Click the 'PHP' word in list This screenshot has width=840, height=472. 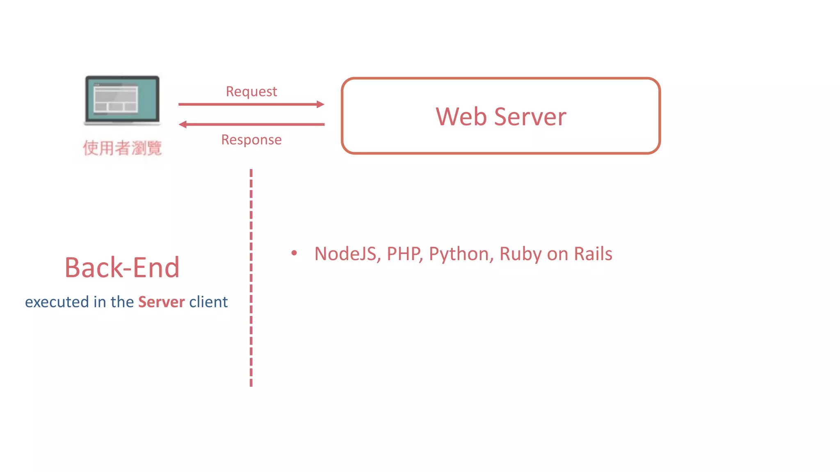click(404, 254)
